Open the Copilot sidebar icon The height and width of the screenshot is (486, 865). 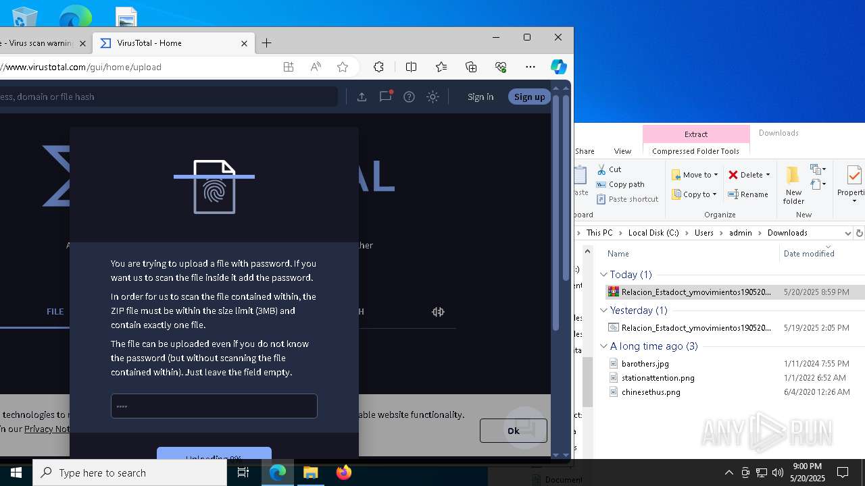558,67
